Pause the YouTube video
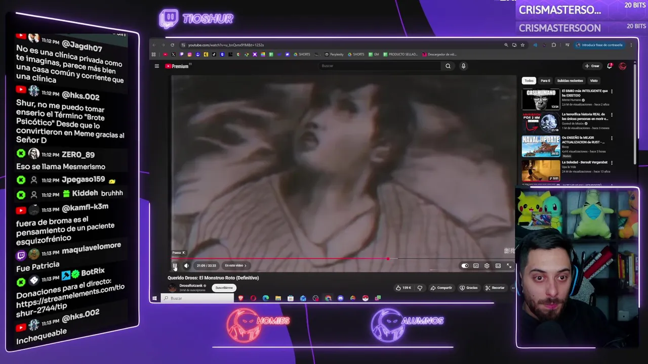This screenshot has width=648, height=364. click(175, 265)
